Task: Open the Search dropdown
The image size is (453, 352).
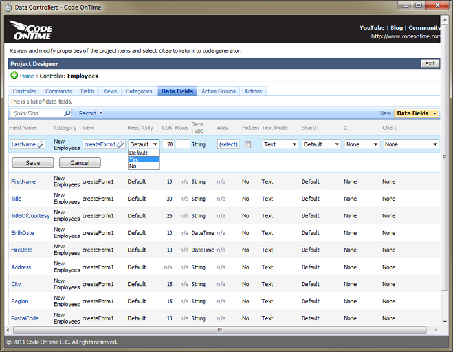Action: pos(321,144)
